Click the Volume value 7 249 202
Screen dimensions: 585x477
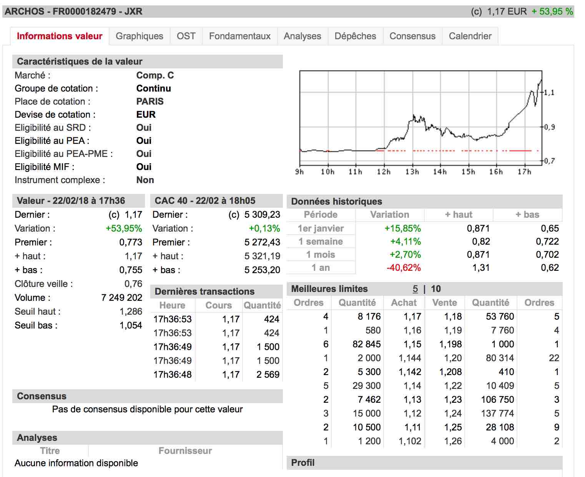pyautogui.click(x=121, y=298)
